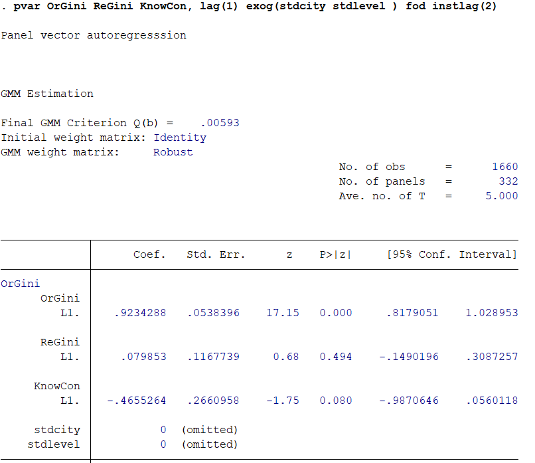Click the average T value 5.000
The height and width of the screenshot is (463, 535).
tap(501, 196)
